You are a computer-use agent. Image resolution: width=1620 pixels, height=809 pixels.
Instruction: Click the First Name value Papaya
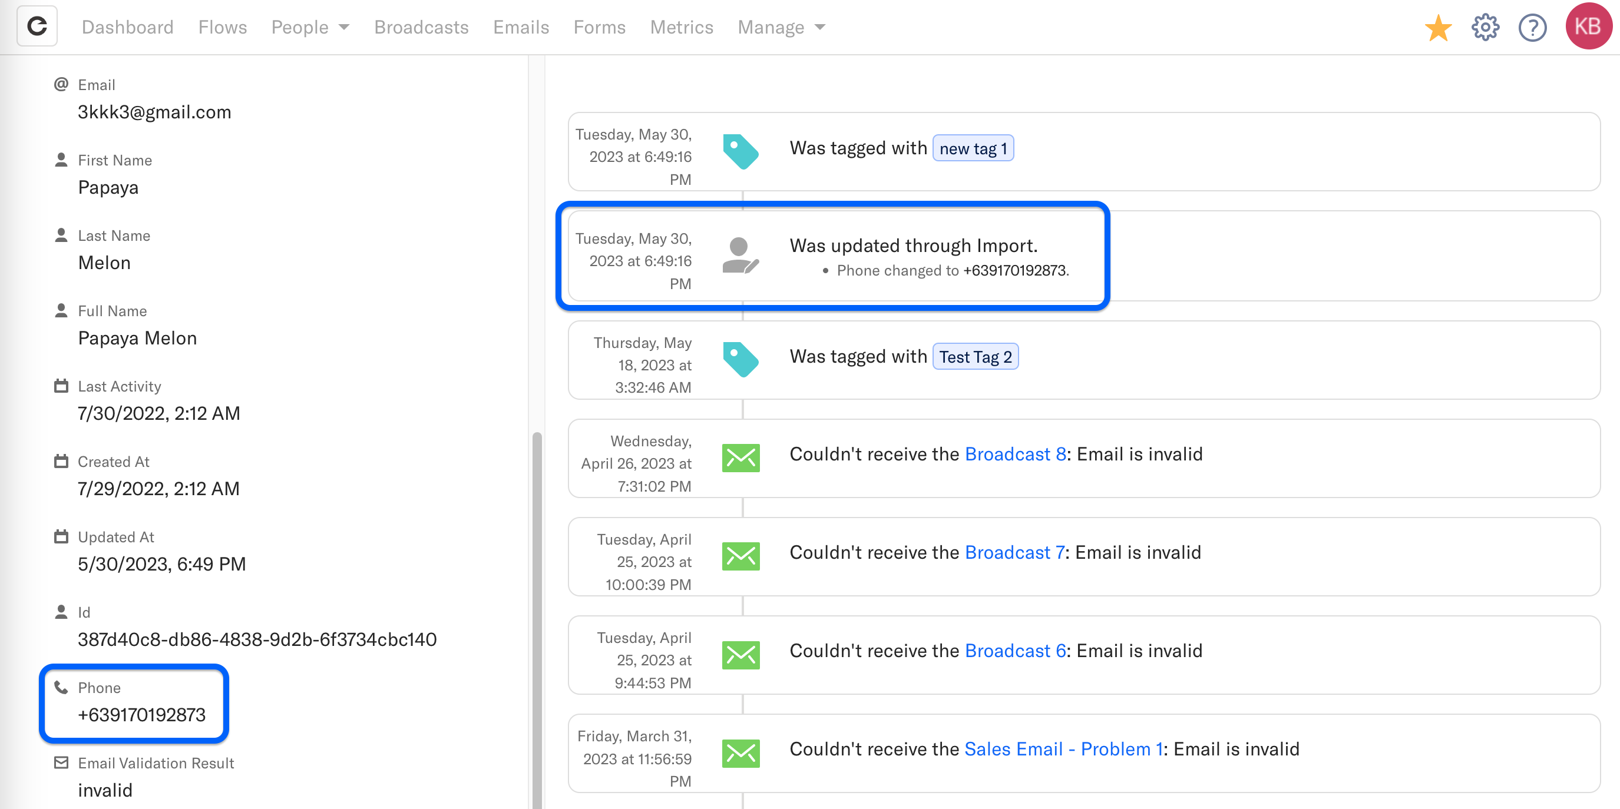click(108, 187)
